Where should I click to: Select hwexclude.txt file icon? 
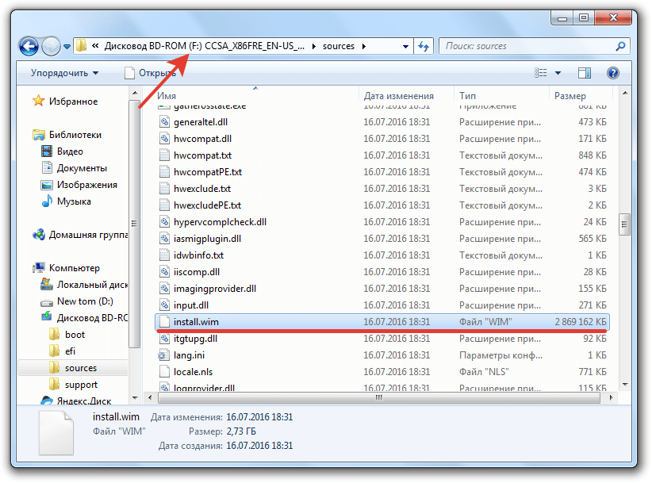tap(165, 188)
